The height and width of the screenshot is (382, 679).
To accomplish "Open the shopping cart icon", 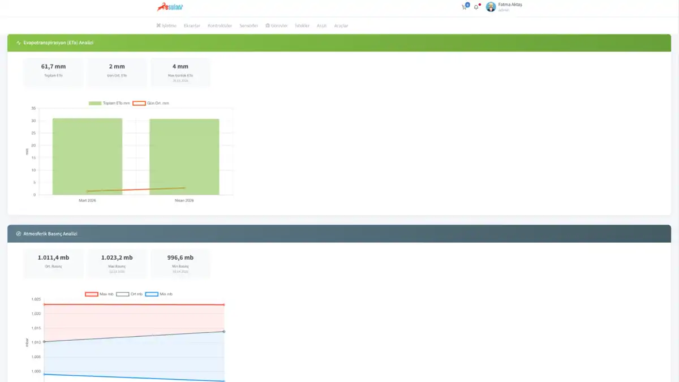I will 465,7.
